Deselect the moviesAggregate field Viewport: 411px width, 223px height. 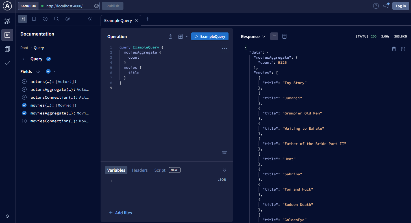24,113
